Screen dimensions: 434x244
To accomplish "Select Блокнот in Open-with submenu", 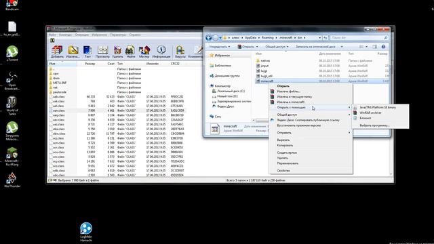I will coord(380,118).
